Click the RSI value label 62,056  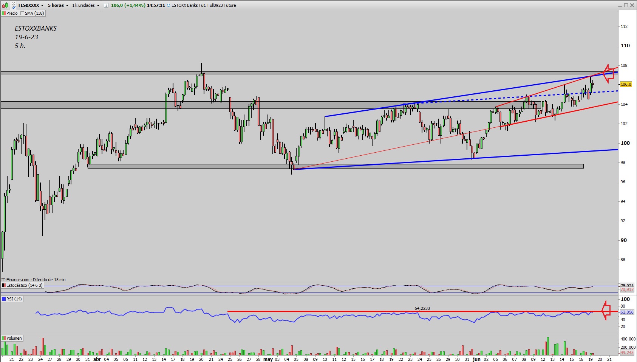pyautogui.click(x=627, y=312)
